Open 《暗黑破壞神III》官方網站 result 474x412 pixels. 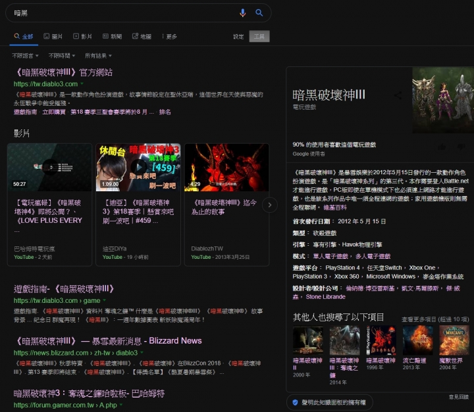click(x=63, y=72)
